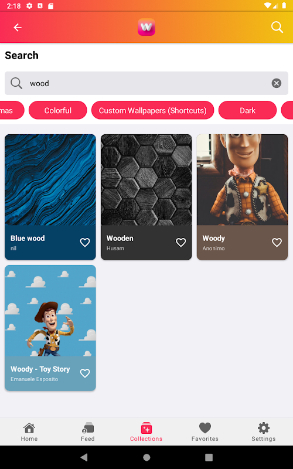The width and height of the screenshot is (293, 469).
Task: Open the Feed tab
Action: (x=87, y=432)
